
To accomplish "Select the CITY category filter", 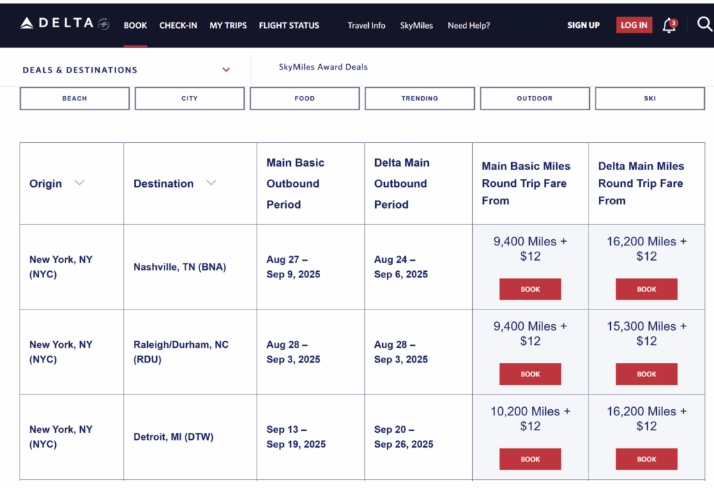I will click(x=190, y=98).
